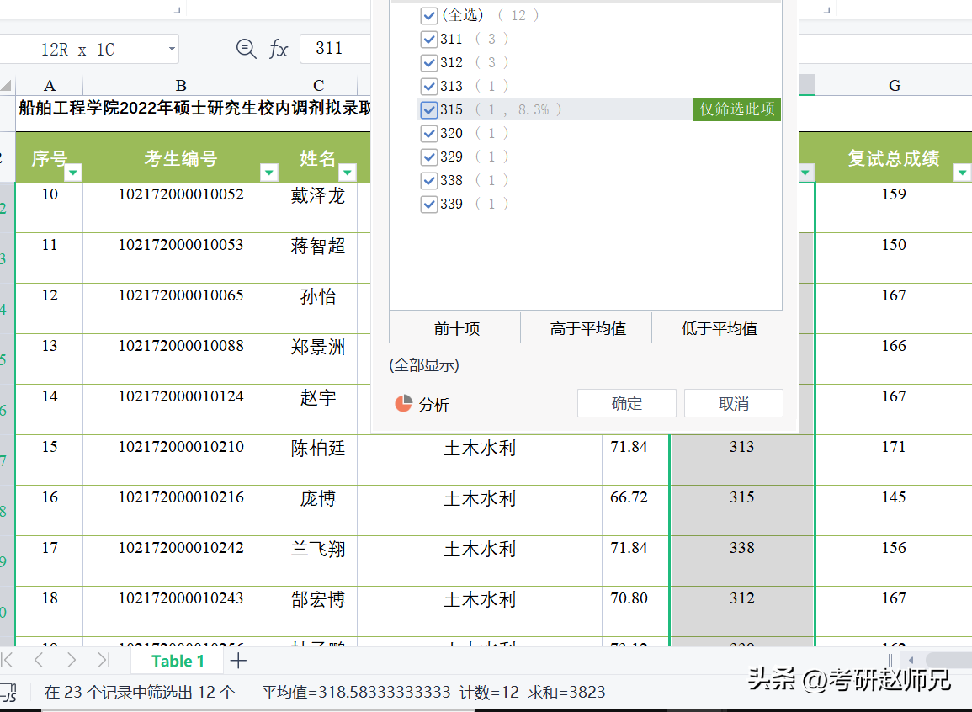Click the 低于平均值 below average button
972x712 pixels.
coord(719,328)
